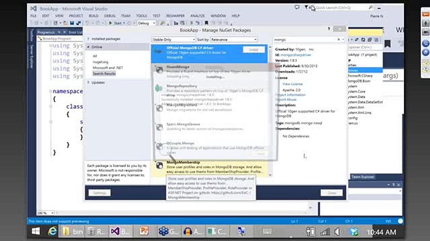
Task: Click the Close button in NuGet dialog
Action: tap(332, 193)
